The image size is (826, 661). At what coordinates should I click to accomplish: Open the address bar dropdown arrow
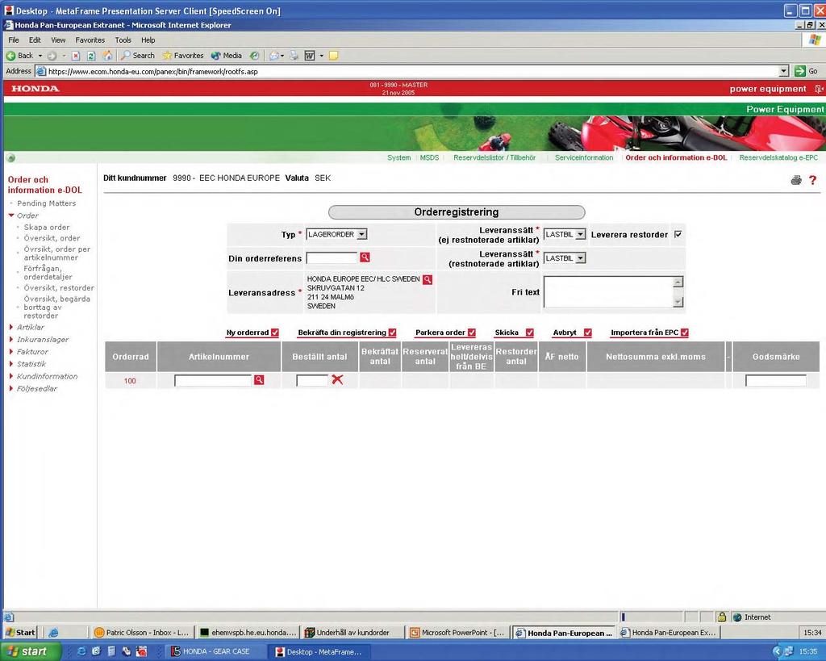point(784,71)
